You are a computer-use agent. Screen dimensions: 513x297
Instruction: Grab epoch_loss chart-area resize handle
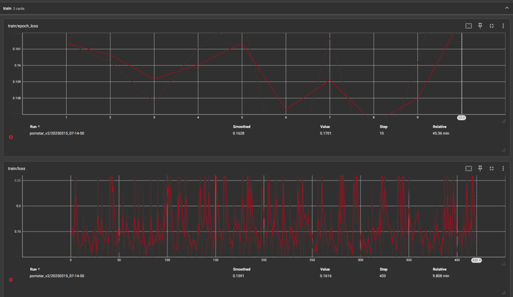pyautogui.click(x=503, y=121)
